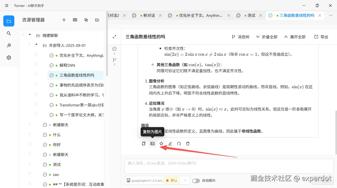Click the copy as image icon
337x188 pixels.
click(x=153, y=144)
